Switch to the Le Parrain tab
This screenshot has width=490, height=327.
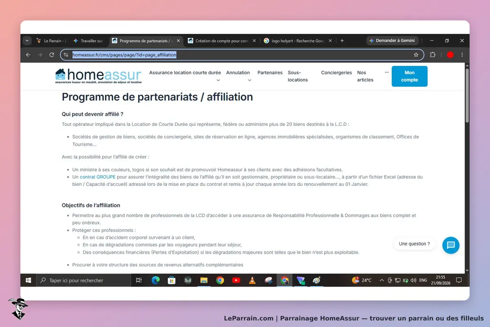[51, 41]
